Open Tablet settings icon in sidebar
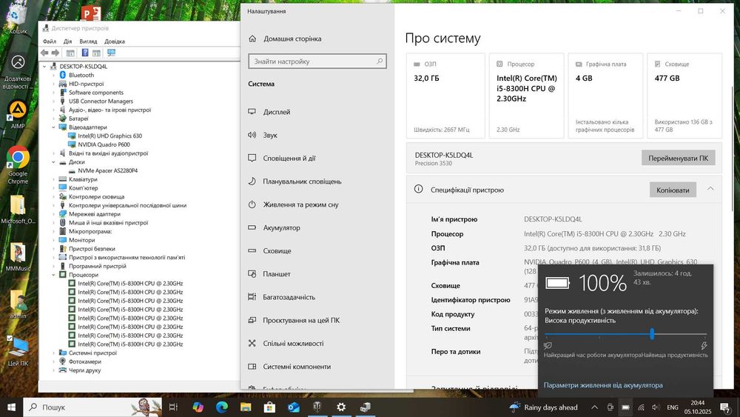The image size is (740, 417). (x=252, y=274)
